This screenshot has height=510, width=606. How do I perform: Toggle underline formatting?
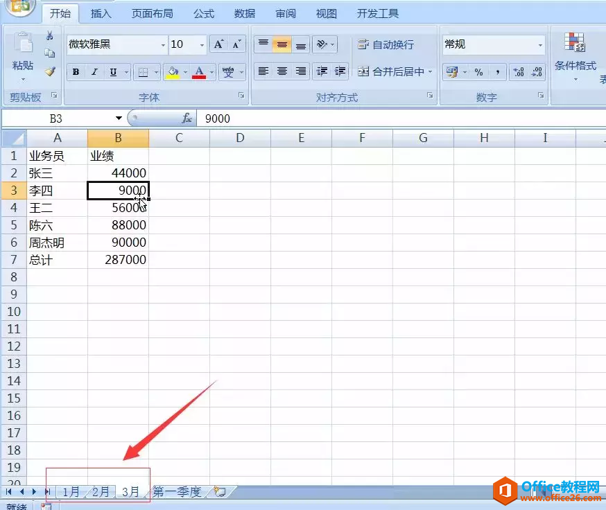pos(113,72)
